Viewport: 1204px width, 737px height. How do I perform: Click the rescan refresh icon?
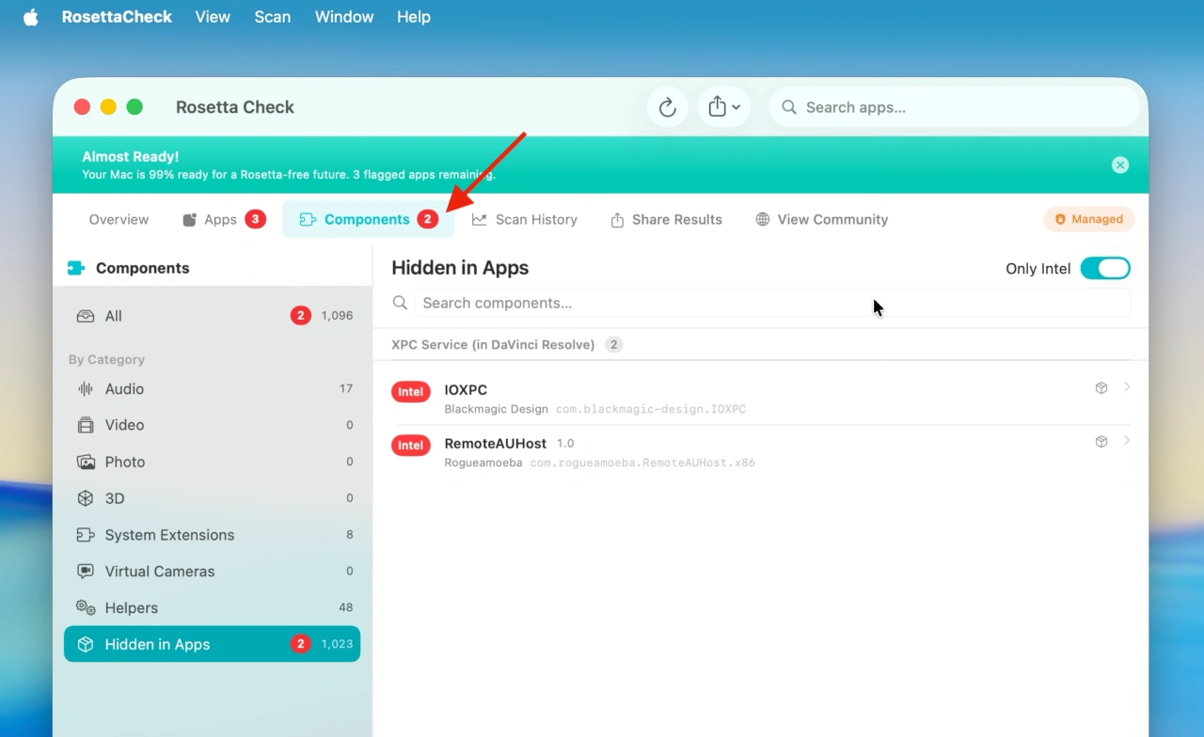tap(668, 107)
